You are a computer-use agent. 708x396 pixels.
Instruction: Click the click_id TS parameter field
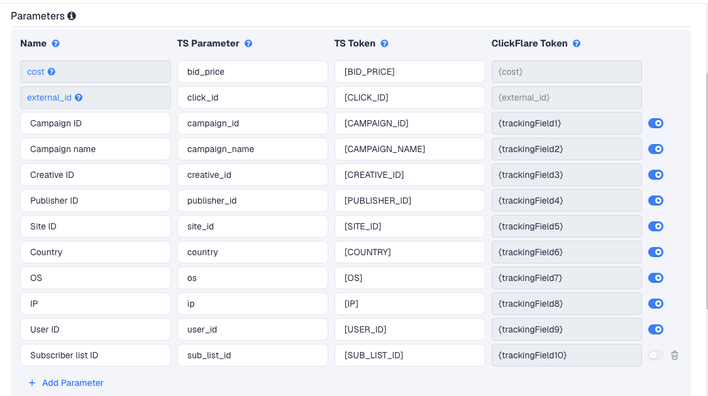pyautogui.click(x=252, y=97)
